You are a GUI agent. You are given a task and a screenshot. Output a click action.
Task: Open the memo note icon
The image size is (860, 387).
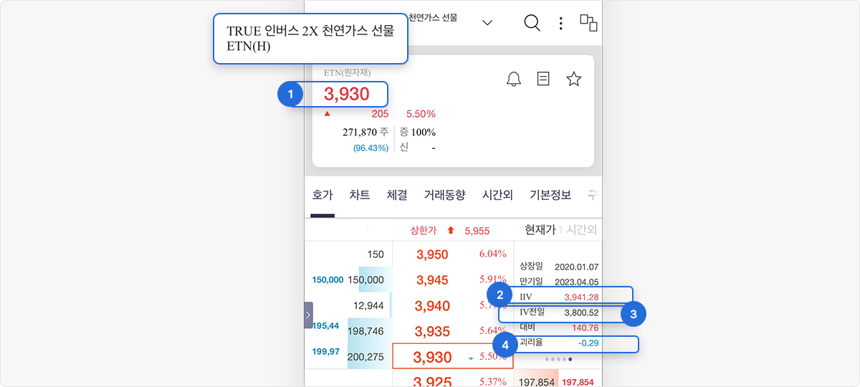point(543,79)
